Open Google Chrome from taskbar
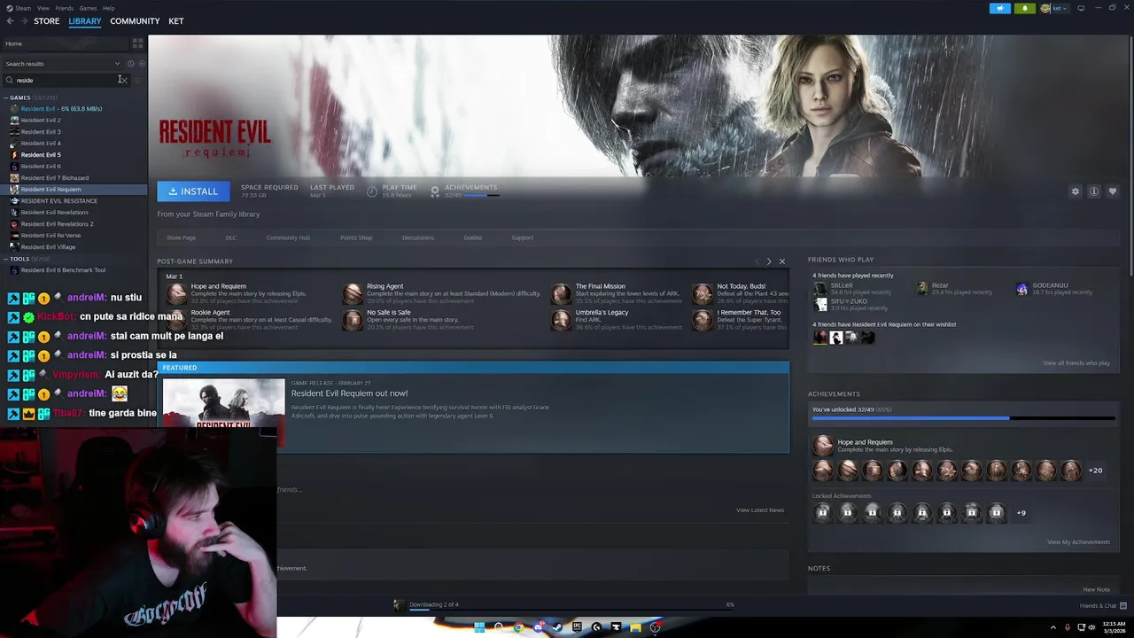 pos(518,627)
